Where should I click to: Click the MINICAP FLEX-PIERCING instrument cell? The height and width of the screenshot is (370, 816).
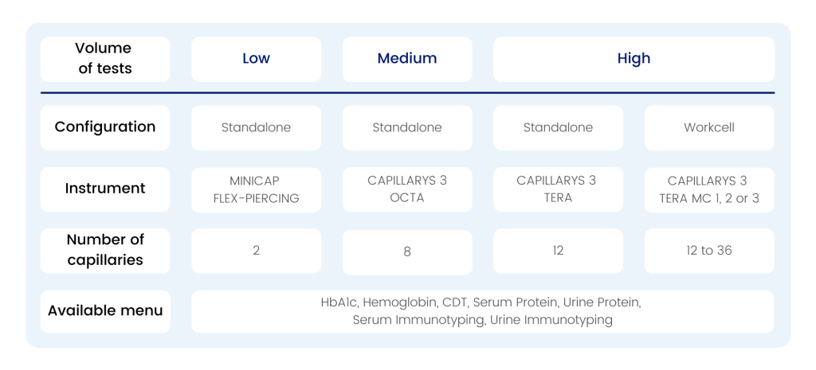256,189
